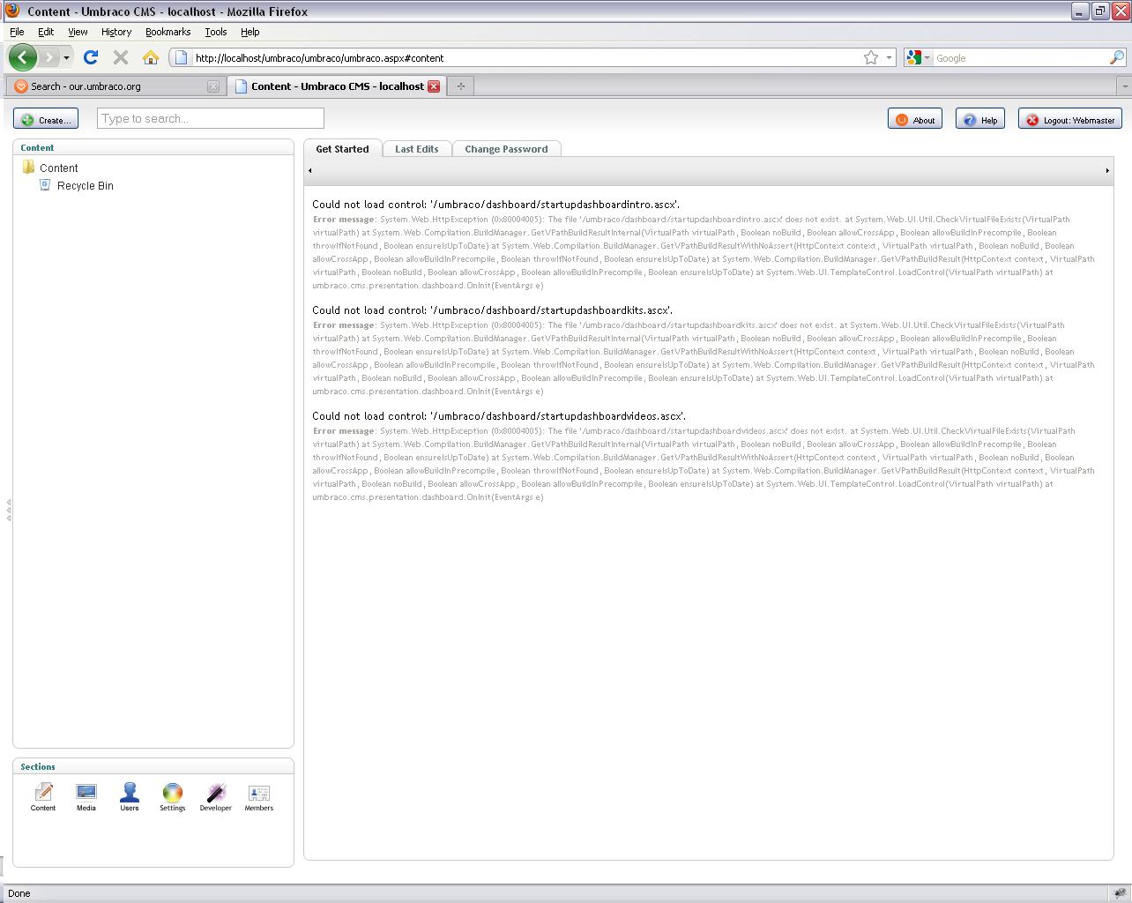
Task: Open the URL history dropdown arrow
Action: point(889,58)
